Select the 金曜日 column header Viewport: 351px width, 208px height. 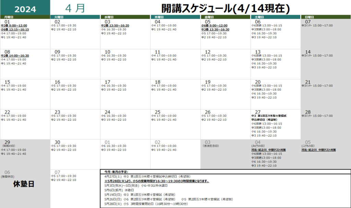[209, 17]
